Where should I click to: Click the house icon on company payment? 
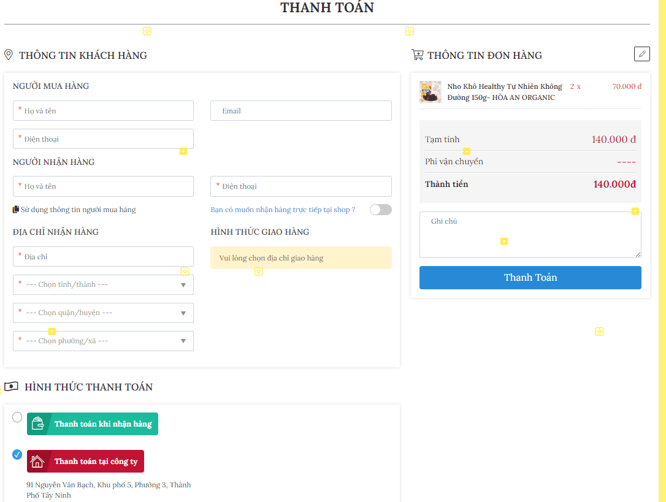point(37,462)
